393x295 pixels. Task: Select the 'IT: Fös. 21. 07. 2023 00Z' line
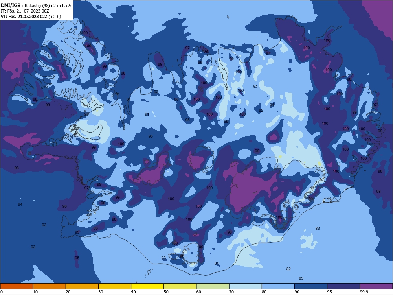click(25, 11)
